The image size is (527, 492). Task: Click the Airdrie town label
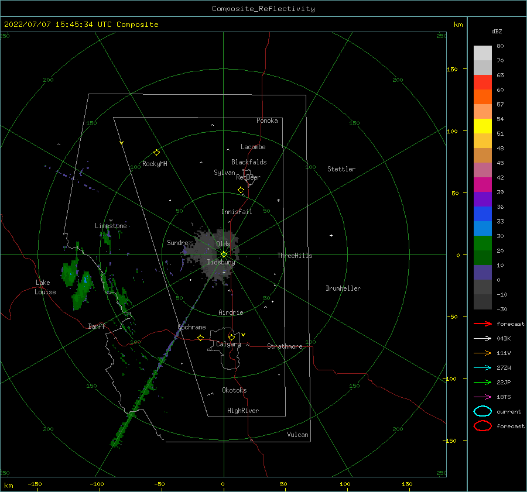pyautogui.click(x=231, y=312)
